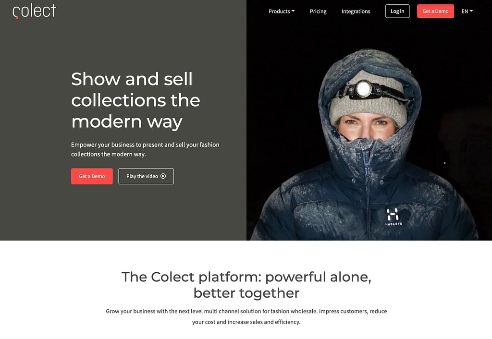Click the Haglöfs logo on jacket

click(393, 217)
